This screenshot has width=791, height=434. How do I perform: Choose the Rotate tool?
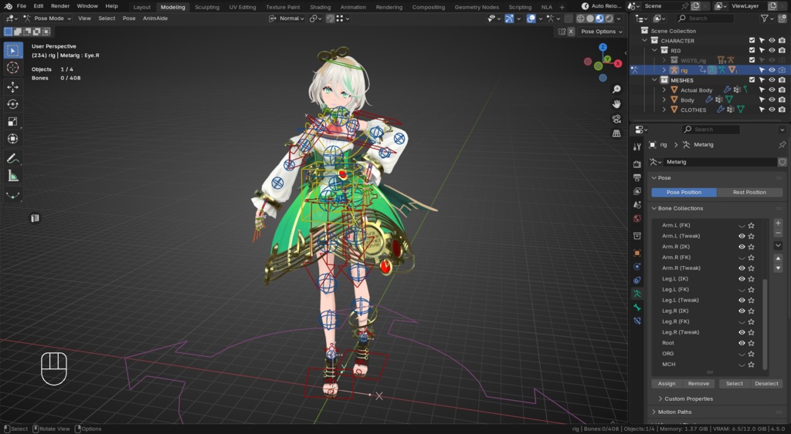(12, 104)
